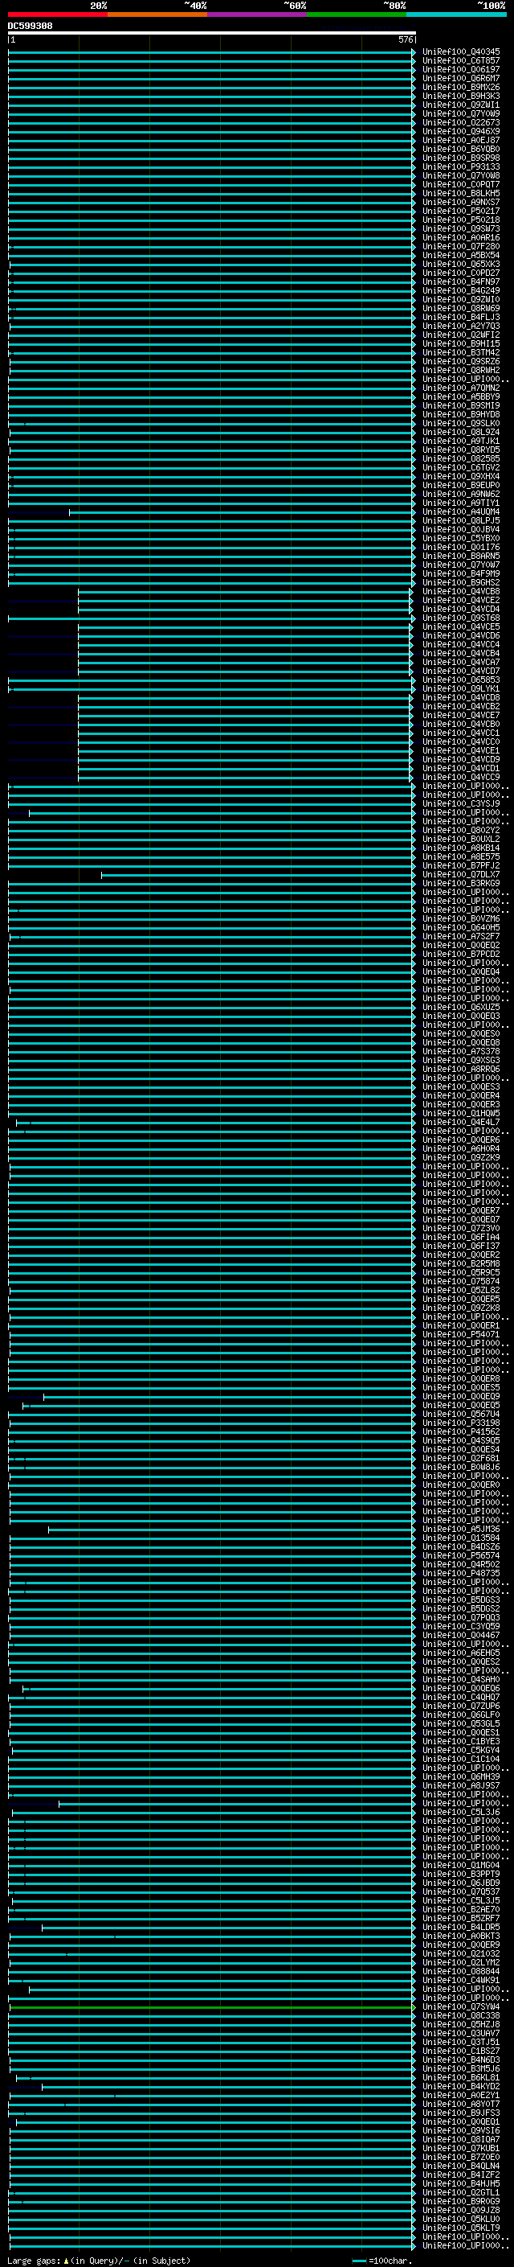Click the orange ~40% identity legend bar

pos(157,14)
